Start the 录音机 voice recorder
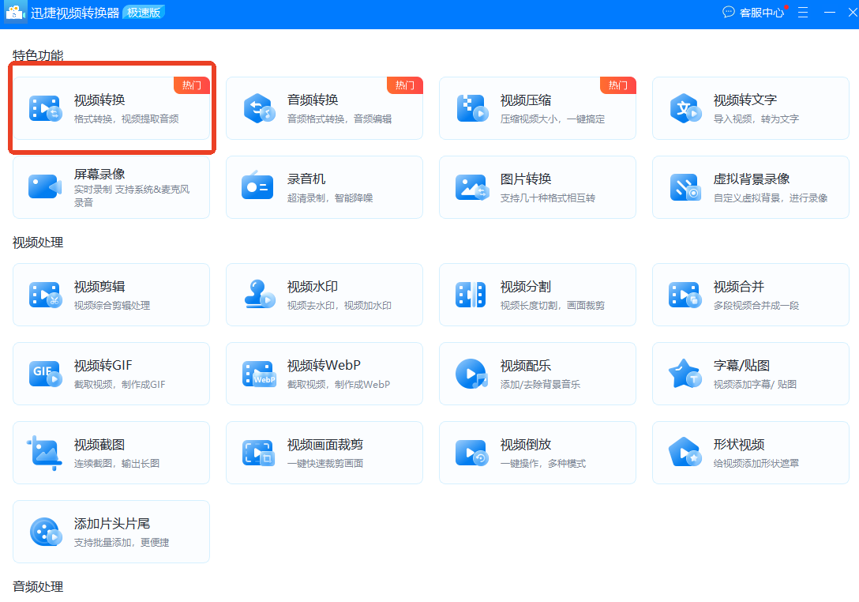This screenshot has width=859, height=602. [x=324, y=187]
